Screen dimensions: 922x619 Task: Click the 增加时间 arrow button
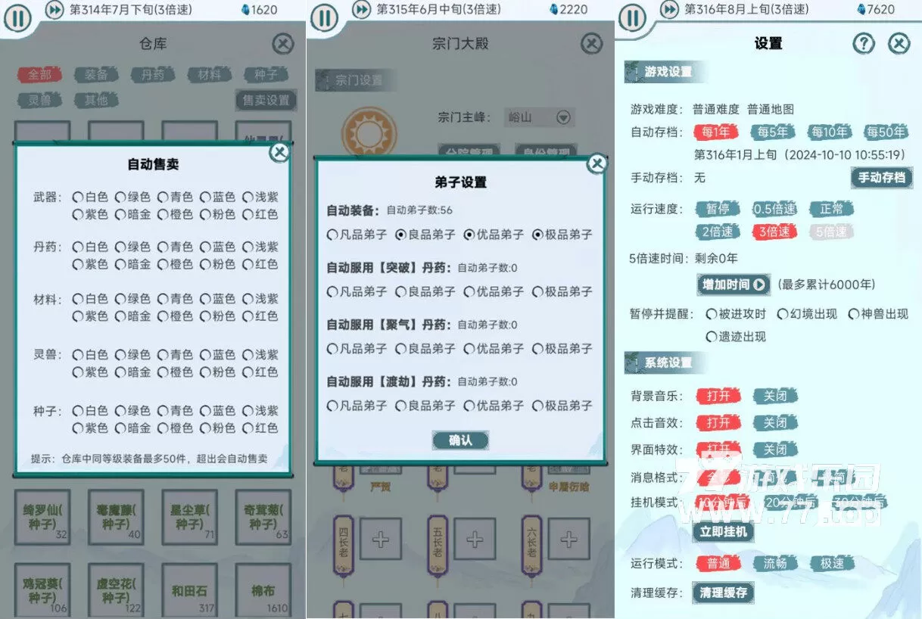733,285
